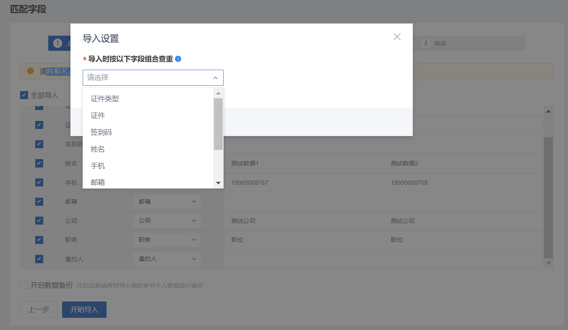Viewport: 568px width, 330px height.
Task: Click the table vertical scrollbar thumb
Action: (x=548, y=197)
